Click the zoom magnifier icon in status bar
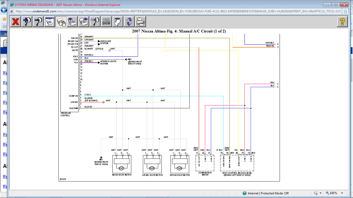This screenshot has height=198, width=353. coord(327,193)
